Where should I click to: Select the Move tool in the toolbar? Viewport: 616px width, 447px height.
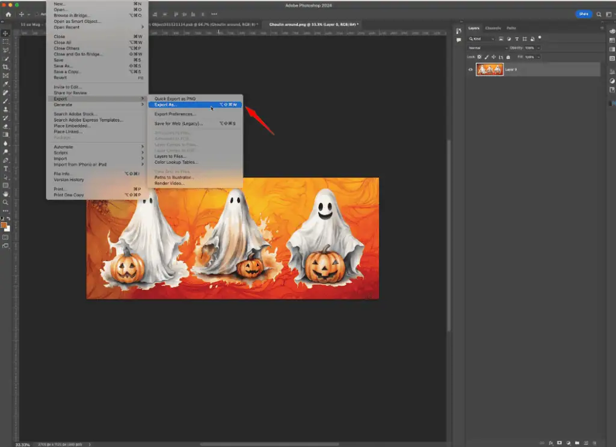[x=5, y=33]
